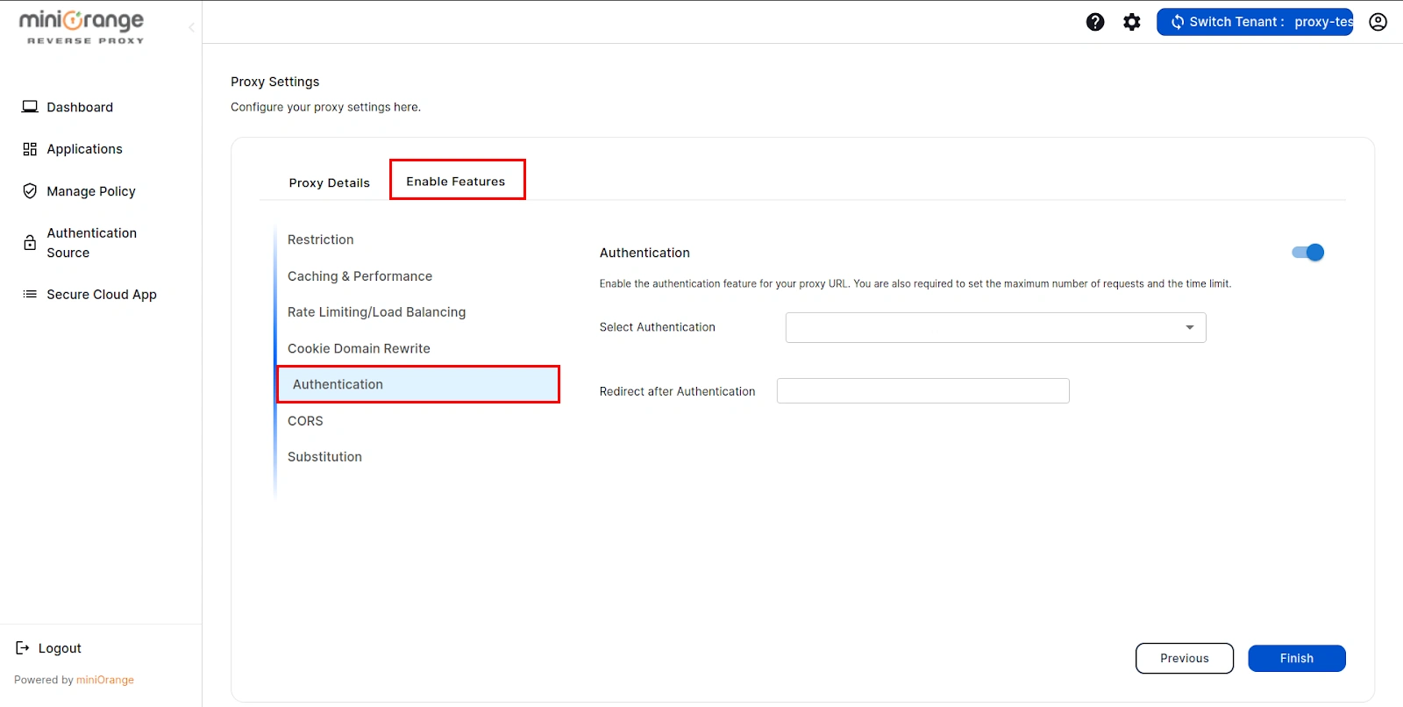Click the Proxy Settings heading text

[275, 82]
